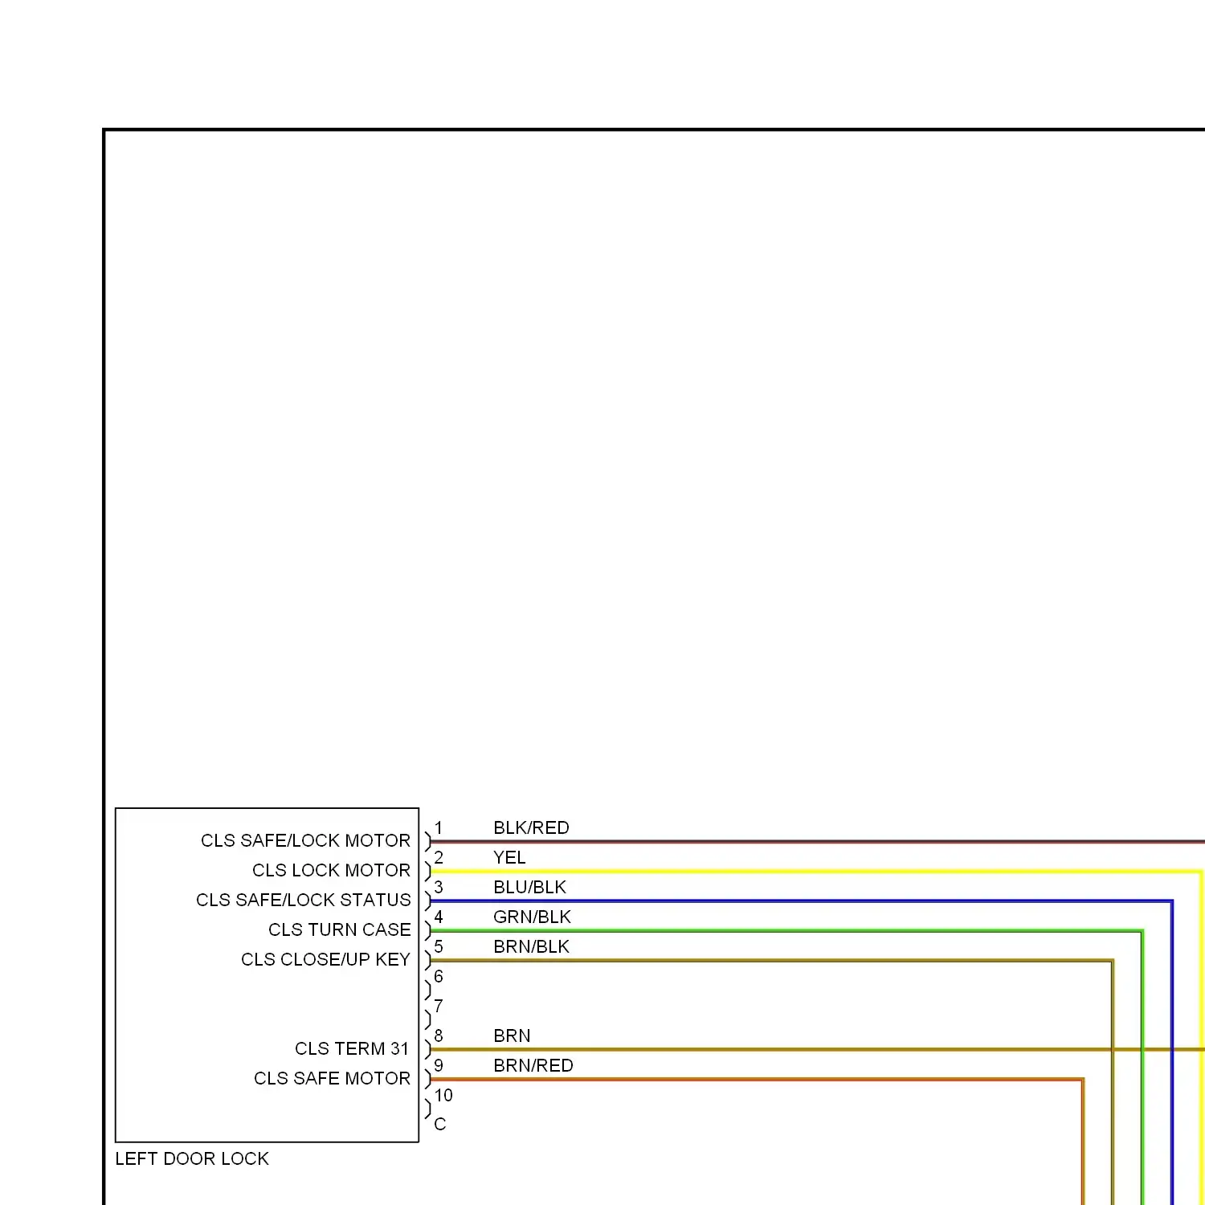The image size is (1205, 1205).
Task: Click the YEL wire color label
Action: [x=509, y=857]
